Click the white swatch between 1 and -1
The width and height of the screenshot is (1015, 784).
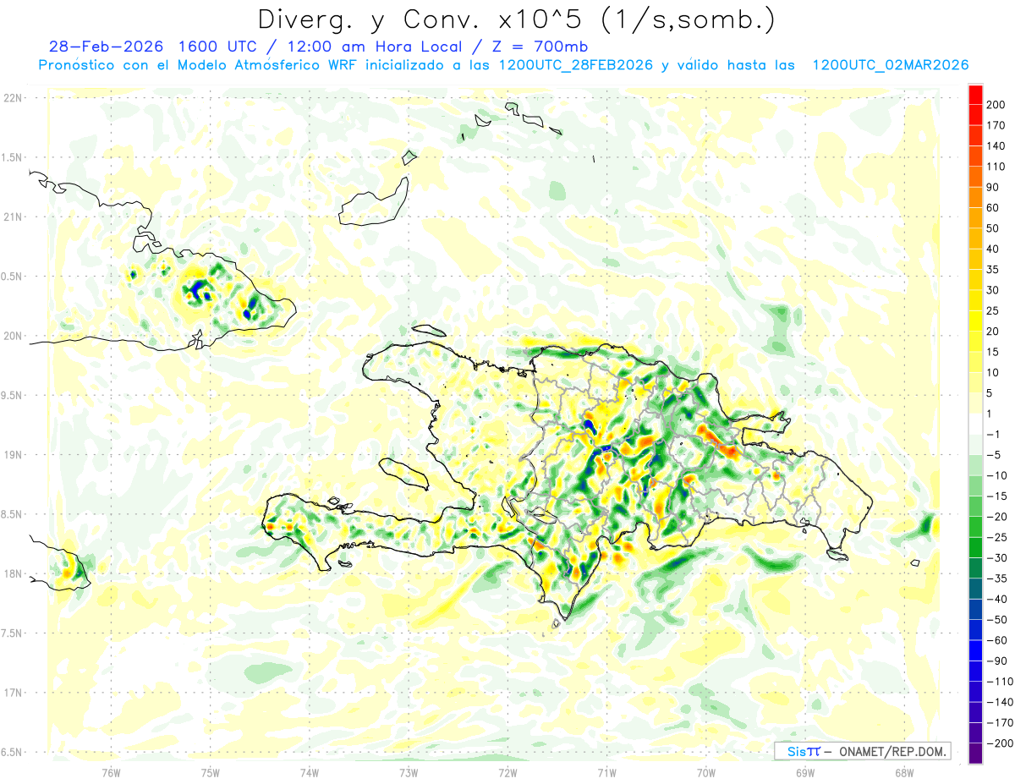click(975, 424)
